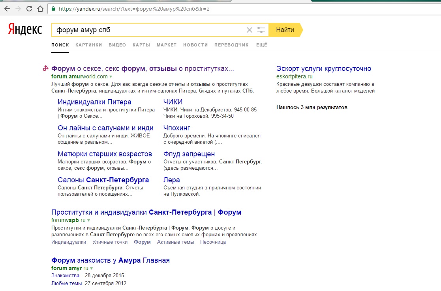
Task: Open Yandex home via the Яндекс logo
Action: [25, 30]
